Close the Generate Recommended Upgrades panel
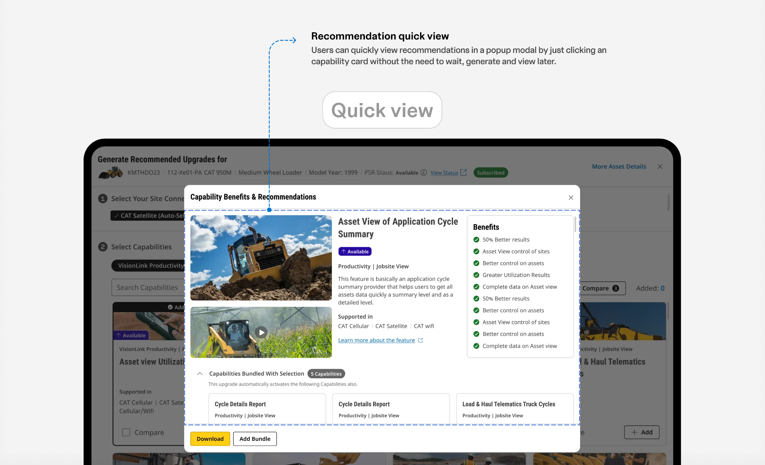This screenshot has height=465, width=765. click(x=660, y=166)
